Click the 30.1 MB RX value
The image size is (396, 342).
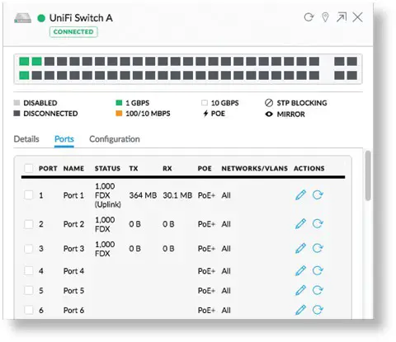[177, 195]
